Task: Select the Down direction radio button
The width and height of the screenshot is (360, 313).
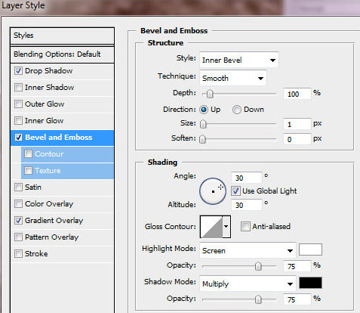Action: [236, 110]
